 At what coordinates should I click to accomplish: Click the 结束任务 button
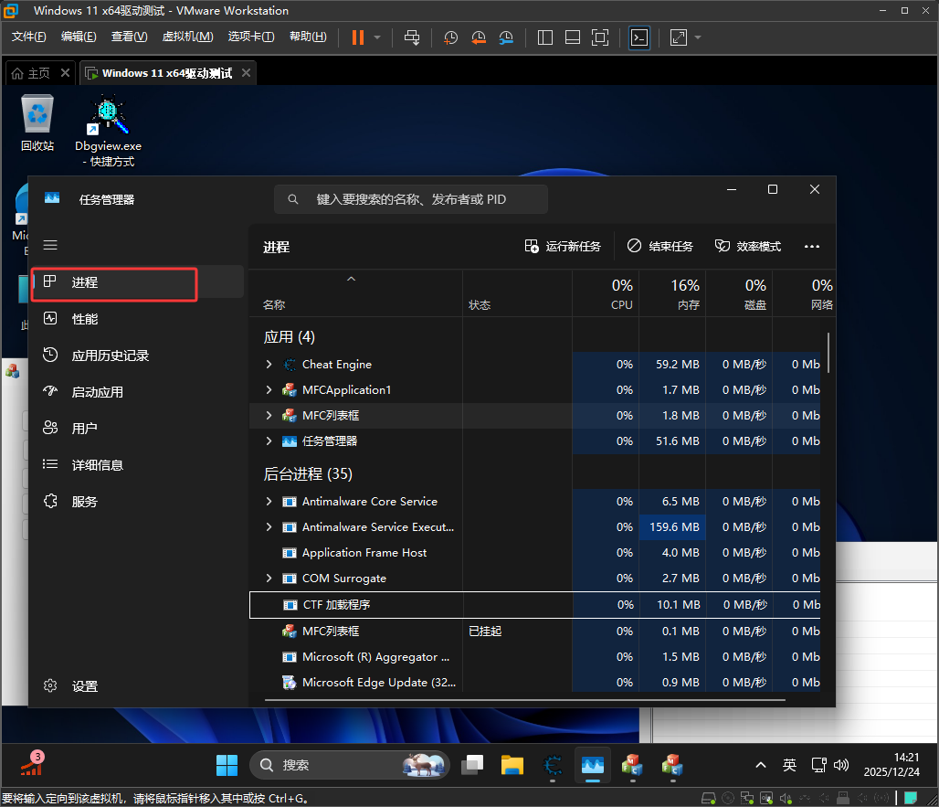(x=659, y=246)
